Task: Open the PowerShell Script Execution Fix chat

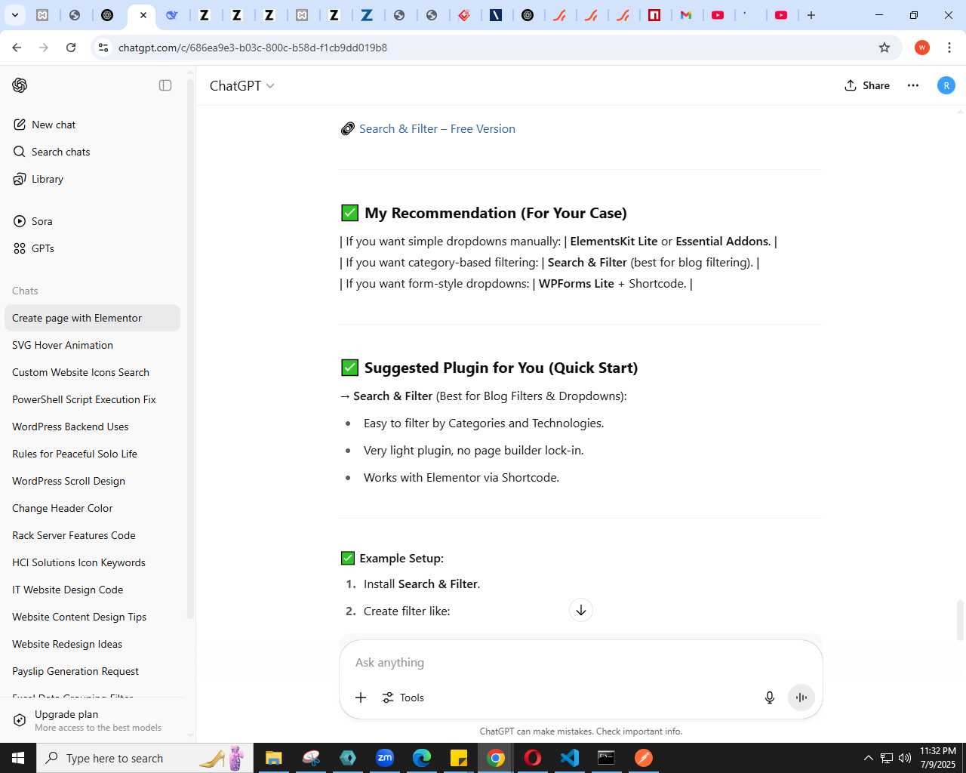Action: (92, 399)
